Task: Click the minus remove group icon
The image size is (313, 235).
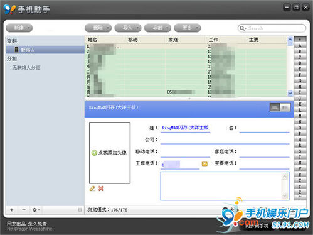Action: click(24, 210)
